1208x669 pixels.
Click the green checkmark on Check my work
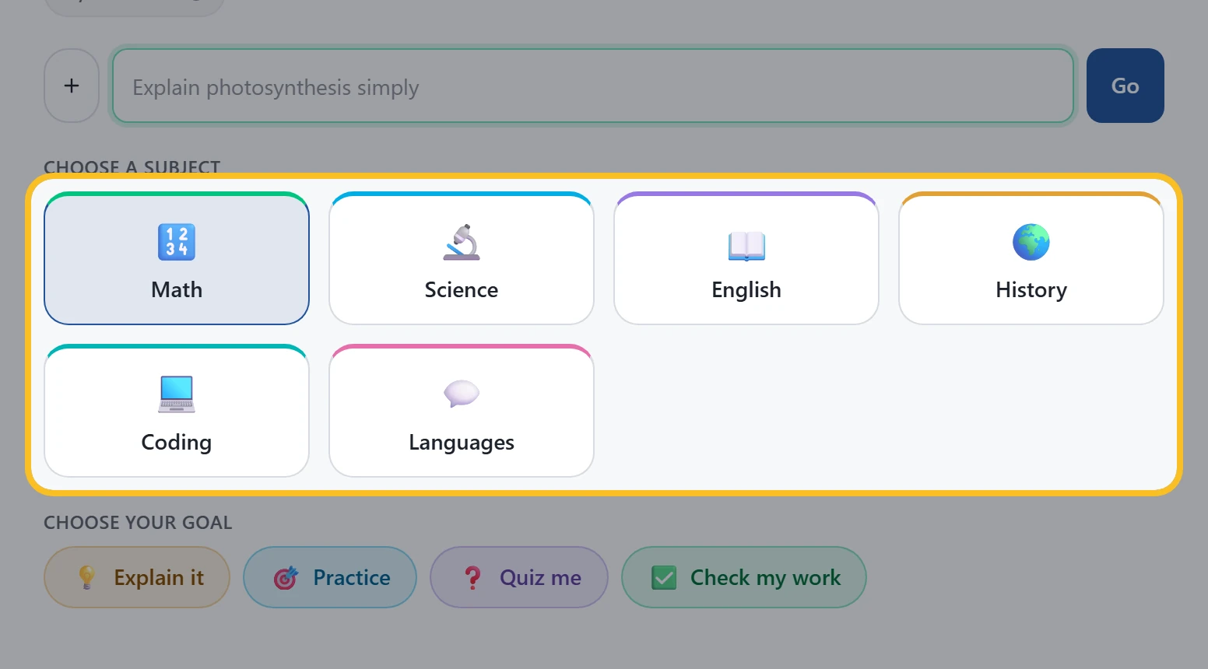(x=664, y=577)
